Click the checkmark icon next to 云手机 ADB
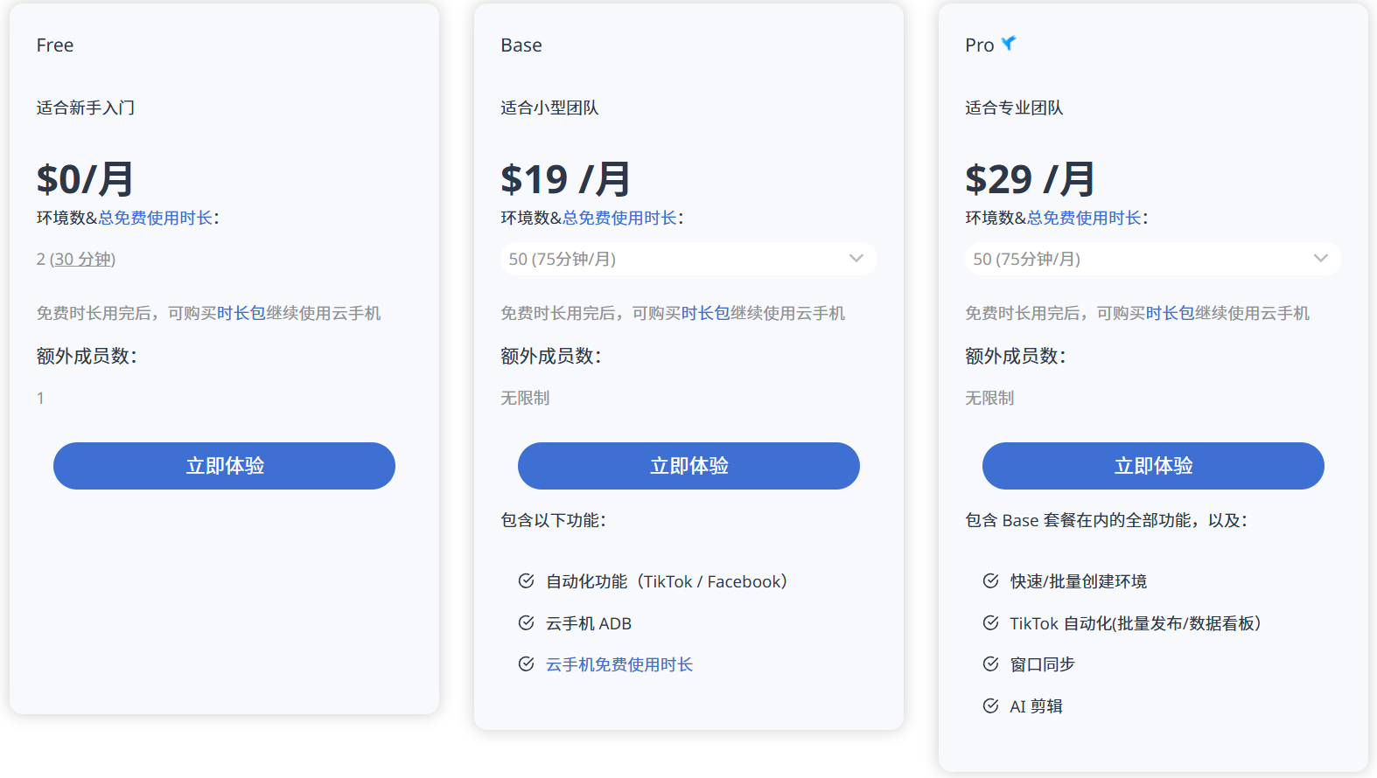Image resolution: width=1377 pixels, height=778 pixels. click(x=525, y=622)
